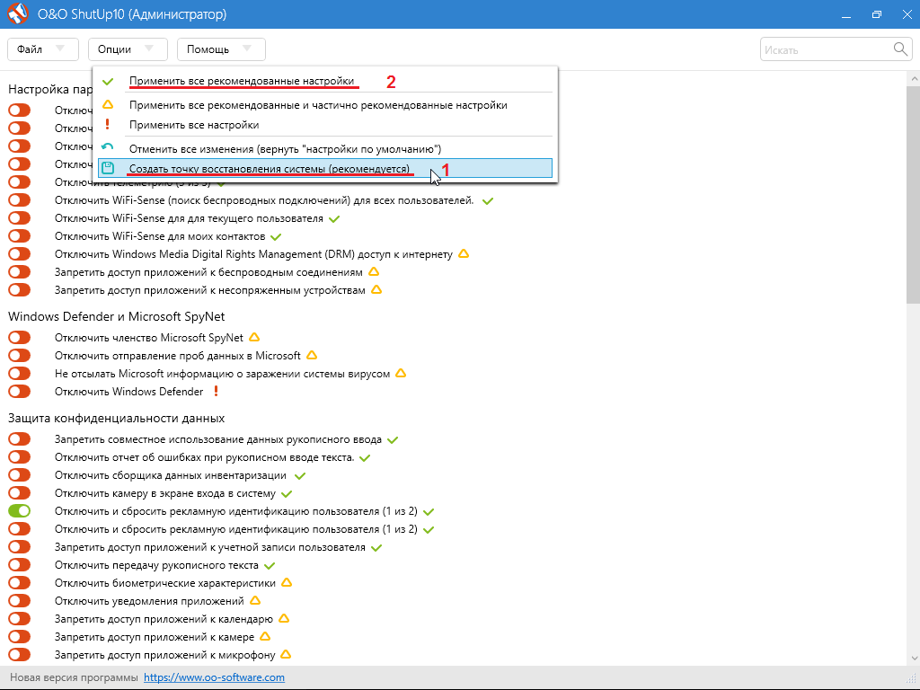Click the magnifier icon in the search box

coord(900,49)
